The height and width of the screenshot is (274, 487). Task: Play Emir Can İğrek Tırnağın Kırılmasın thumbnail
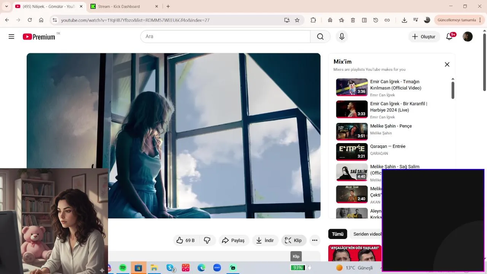pos(352,87)
